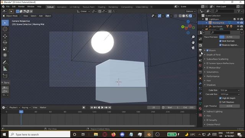Open the Texture properties checker tab
Viewport: 245px width, 138px height.
pyautogui.click(x=200, y=115)
